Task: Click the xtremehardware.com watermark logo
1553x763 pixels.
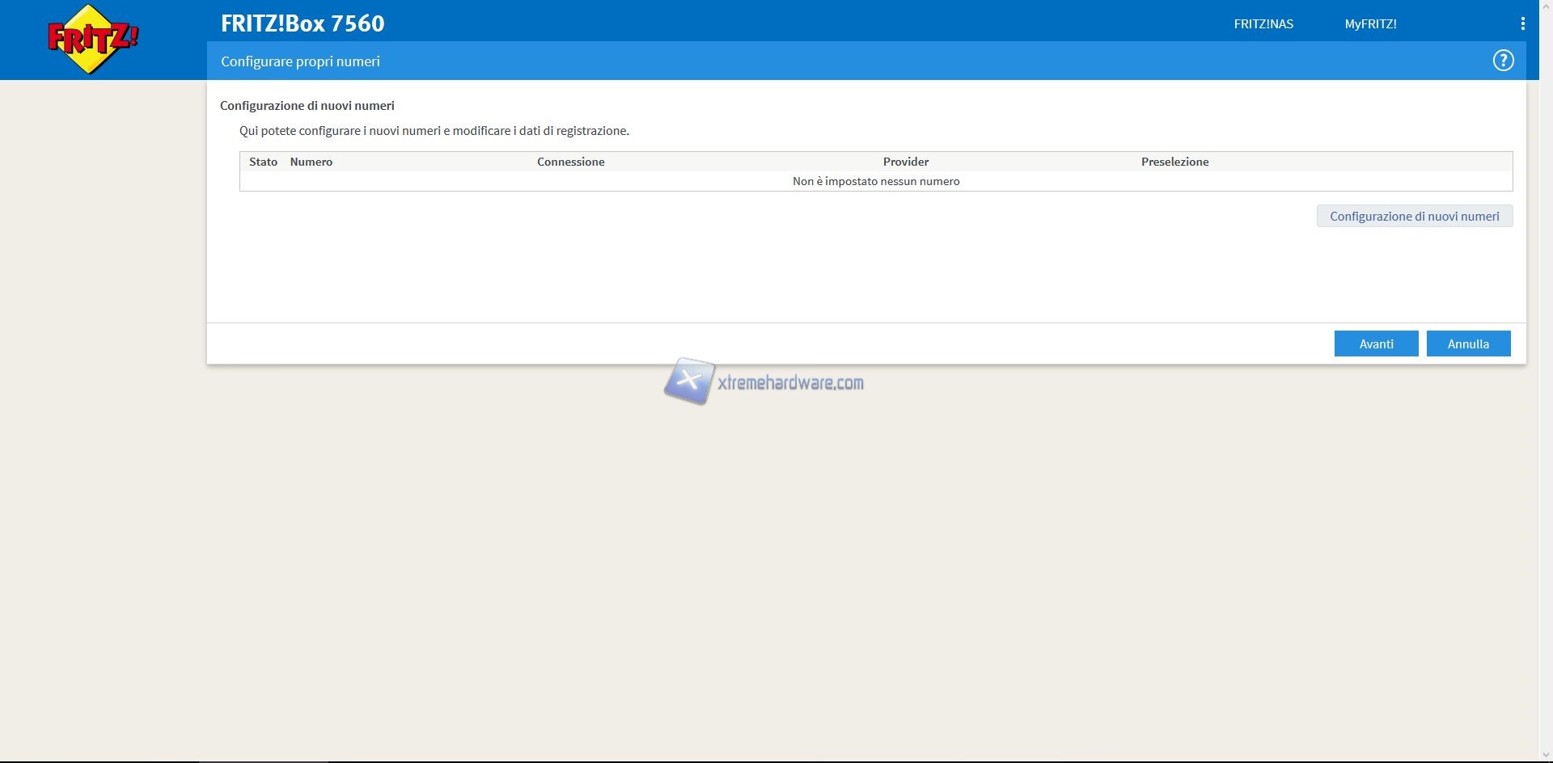Action: [764, 381]
